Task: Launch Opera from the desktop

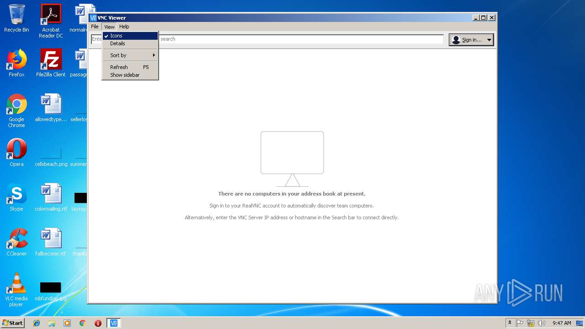Action: point(16,153)
